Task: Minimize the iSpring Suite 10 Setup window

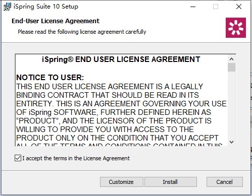Action: 193,7
